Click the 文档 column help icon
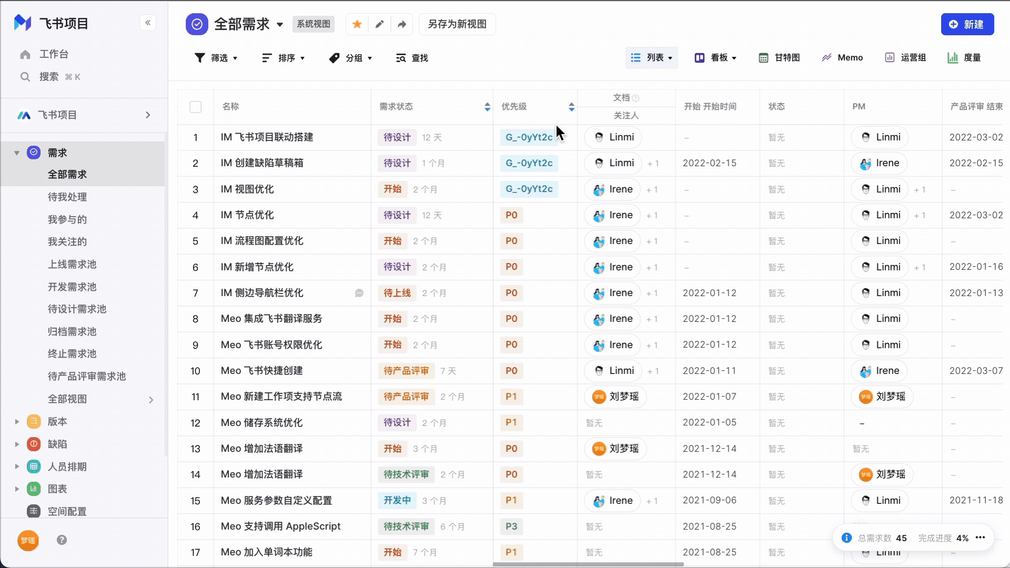Viewport: 1010px width, 568px height. 635,98
